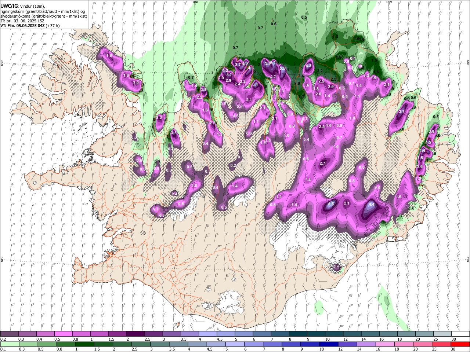Image resolution: width=470 pixels, height=352 pixels.
Task: Click the '64N' label on the right edge
Action: [x=468, y=259]
